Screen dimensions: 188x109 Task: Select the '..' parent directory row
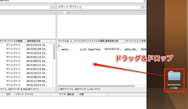pyautogui.click(x=102, y=45)
